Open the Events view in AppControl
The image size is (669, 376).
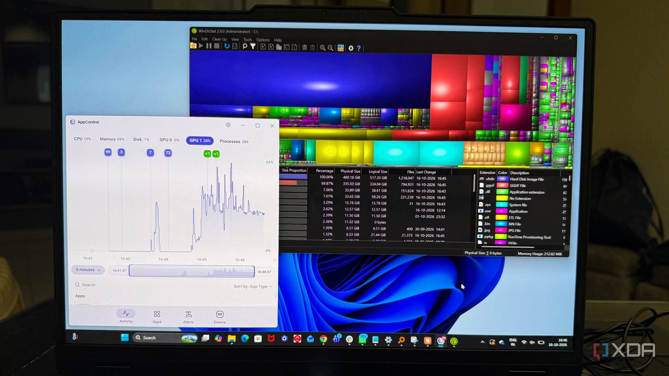[220, 318]
